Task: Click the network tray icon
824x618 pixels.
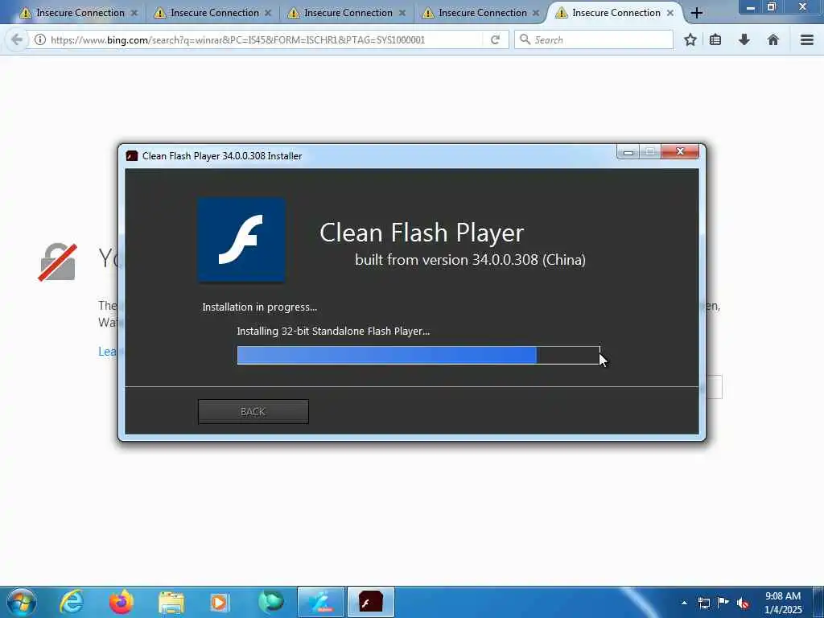Action: [x=703, y=603]
